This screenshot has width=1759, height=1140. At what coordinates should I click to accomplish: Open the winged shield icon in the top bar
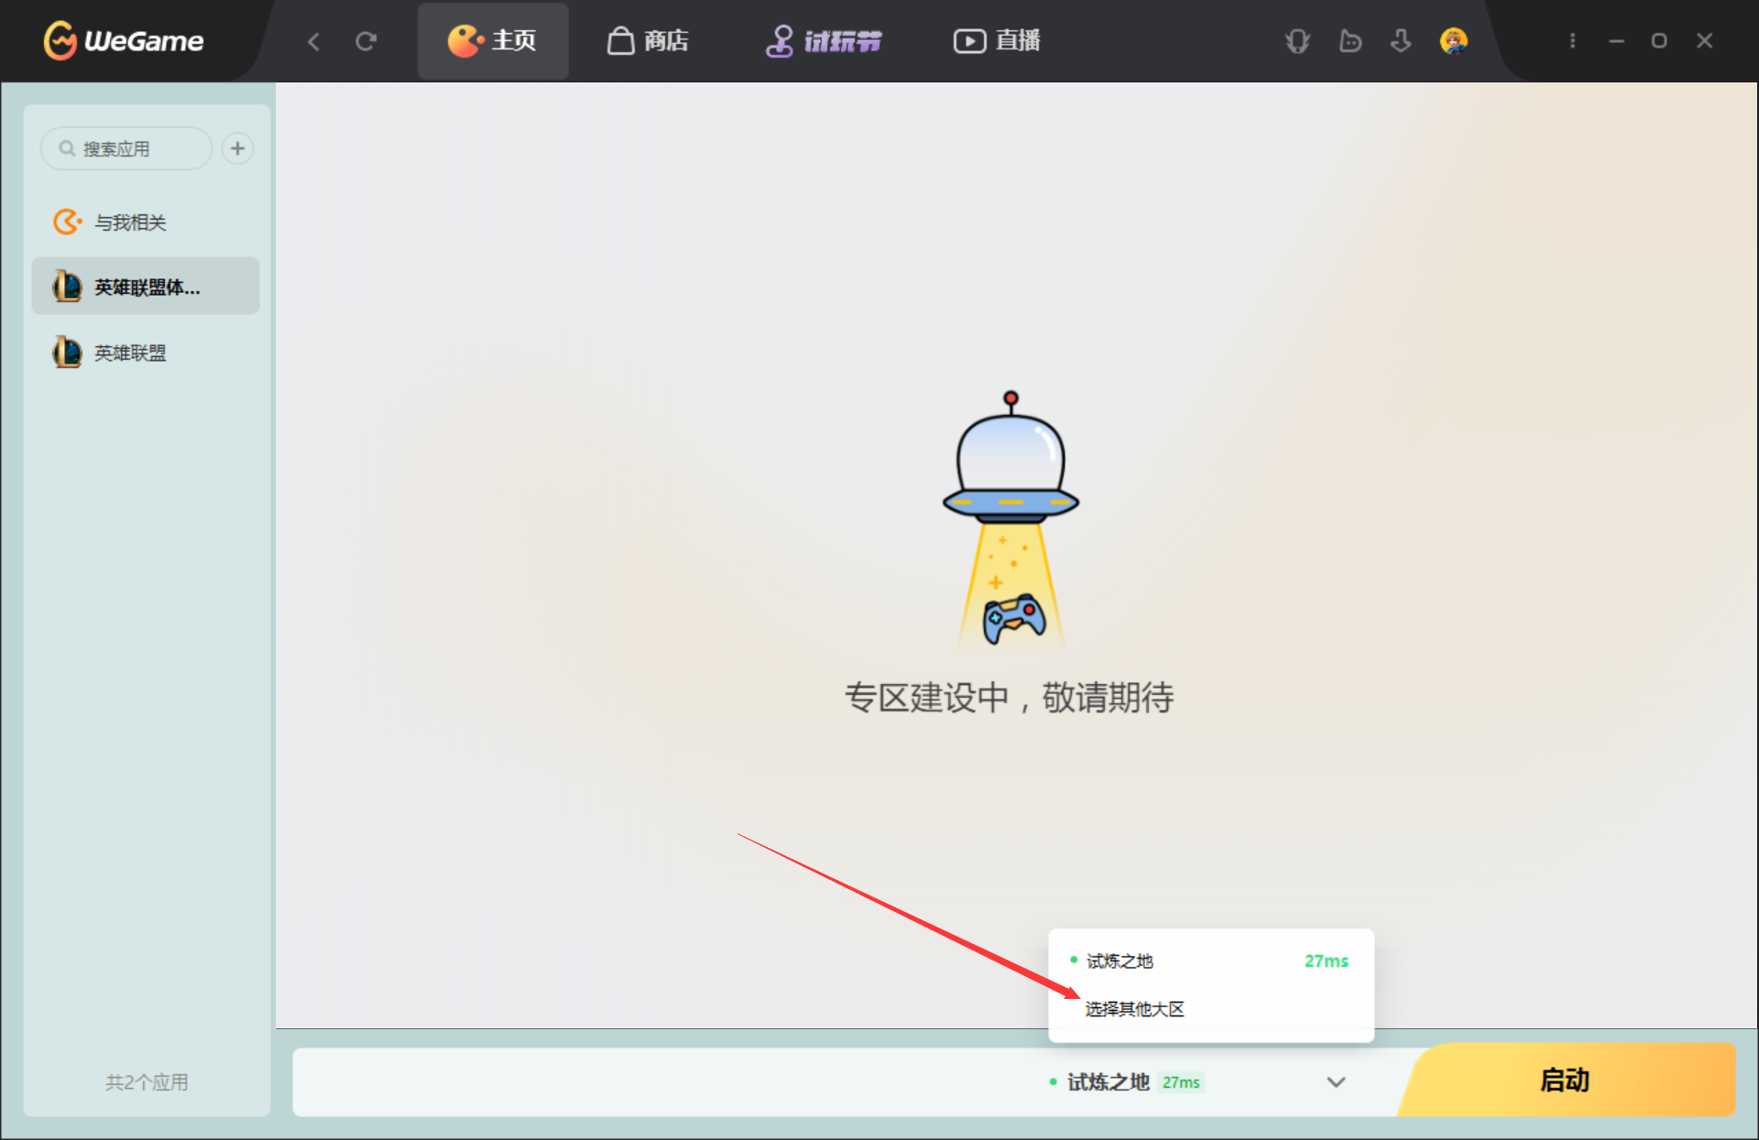pos(1297,41)
